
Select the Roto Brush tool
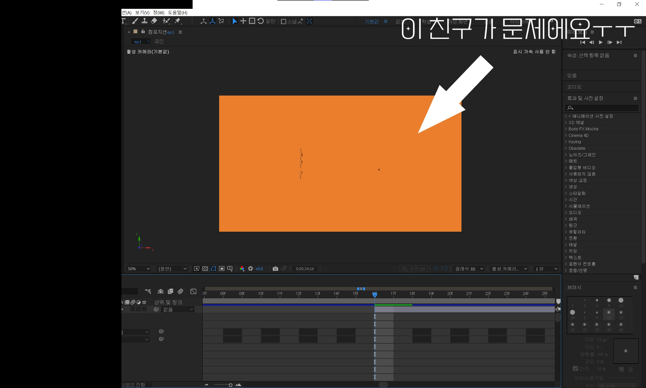point(166,21)
